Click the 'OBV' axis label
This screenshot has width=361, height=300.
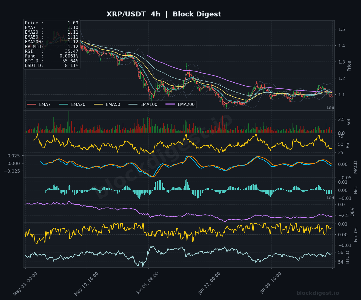pyautogui.click(x=352, y=212)
